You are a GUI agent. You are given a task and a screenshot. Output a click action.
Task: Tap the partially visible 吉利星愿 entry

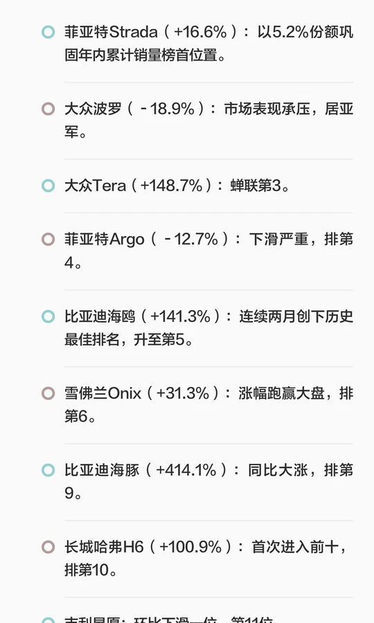click(x=169, y=619)
